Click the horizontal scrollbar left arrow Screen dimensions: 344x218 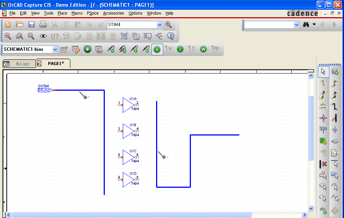(x=9, y=215)
